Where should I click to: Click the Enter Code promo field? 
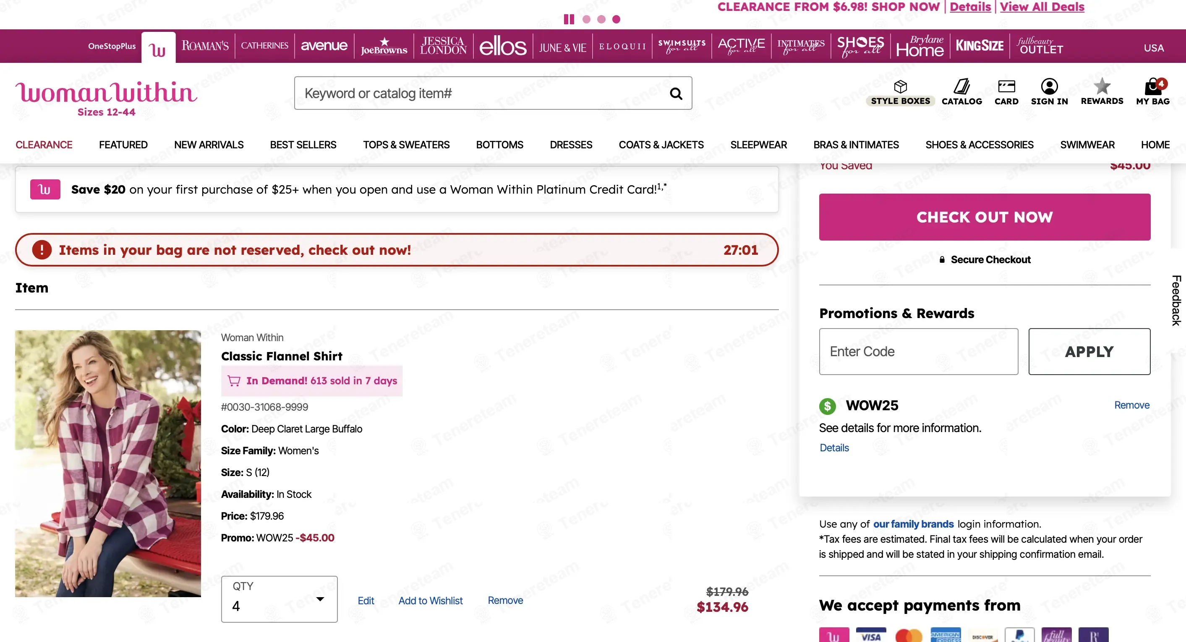[x=919, y=351]
